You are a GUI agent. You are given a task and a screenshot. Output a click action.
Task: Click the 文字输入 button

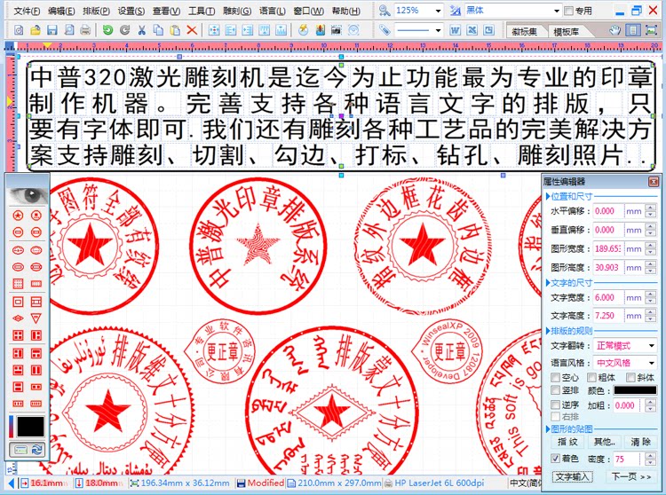point(572,476)
